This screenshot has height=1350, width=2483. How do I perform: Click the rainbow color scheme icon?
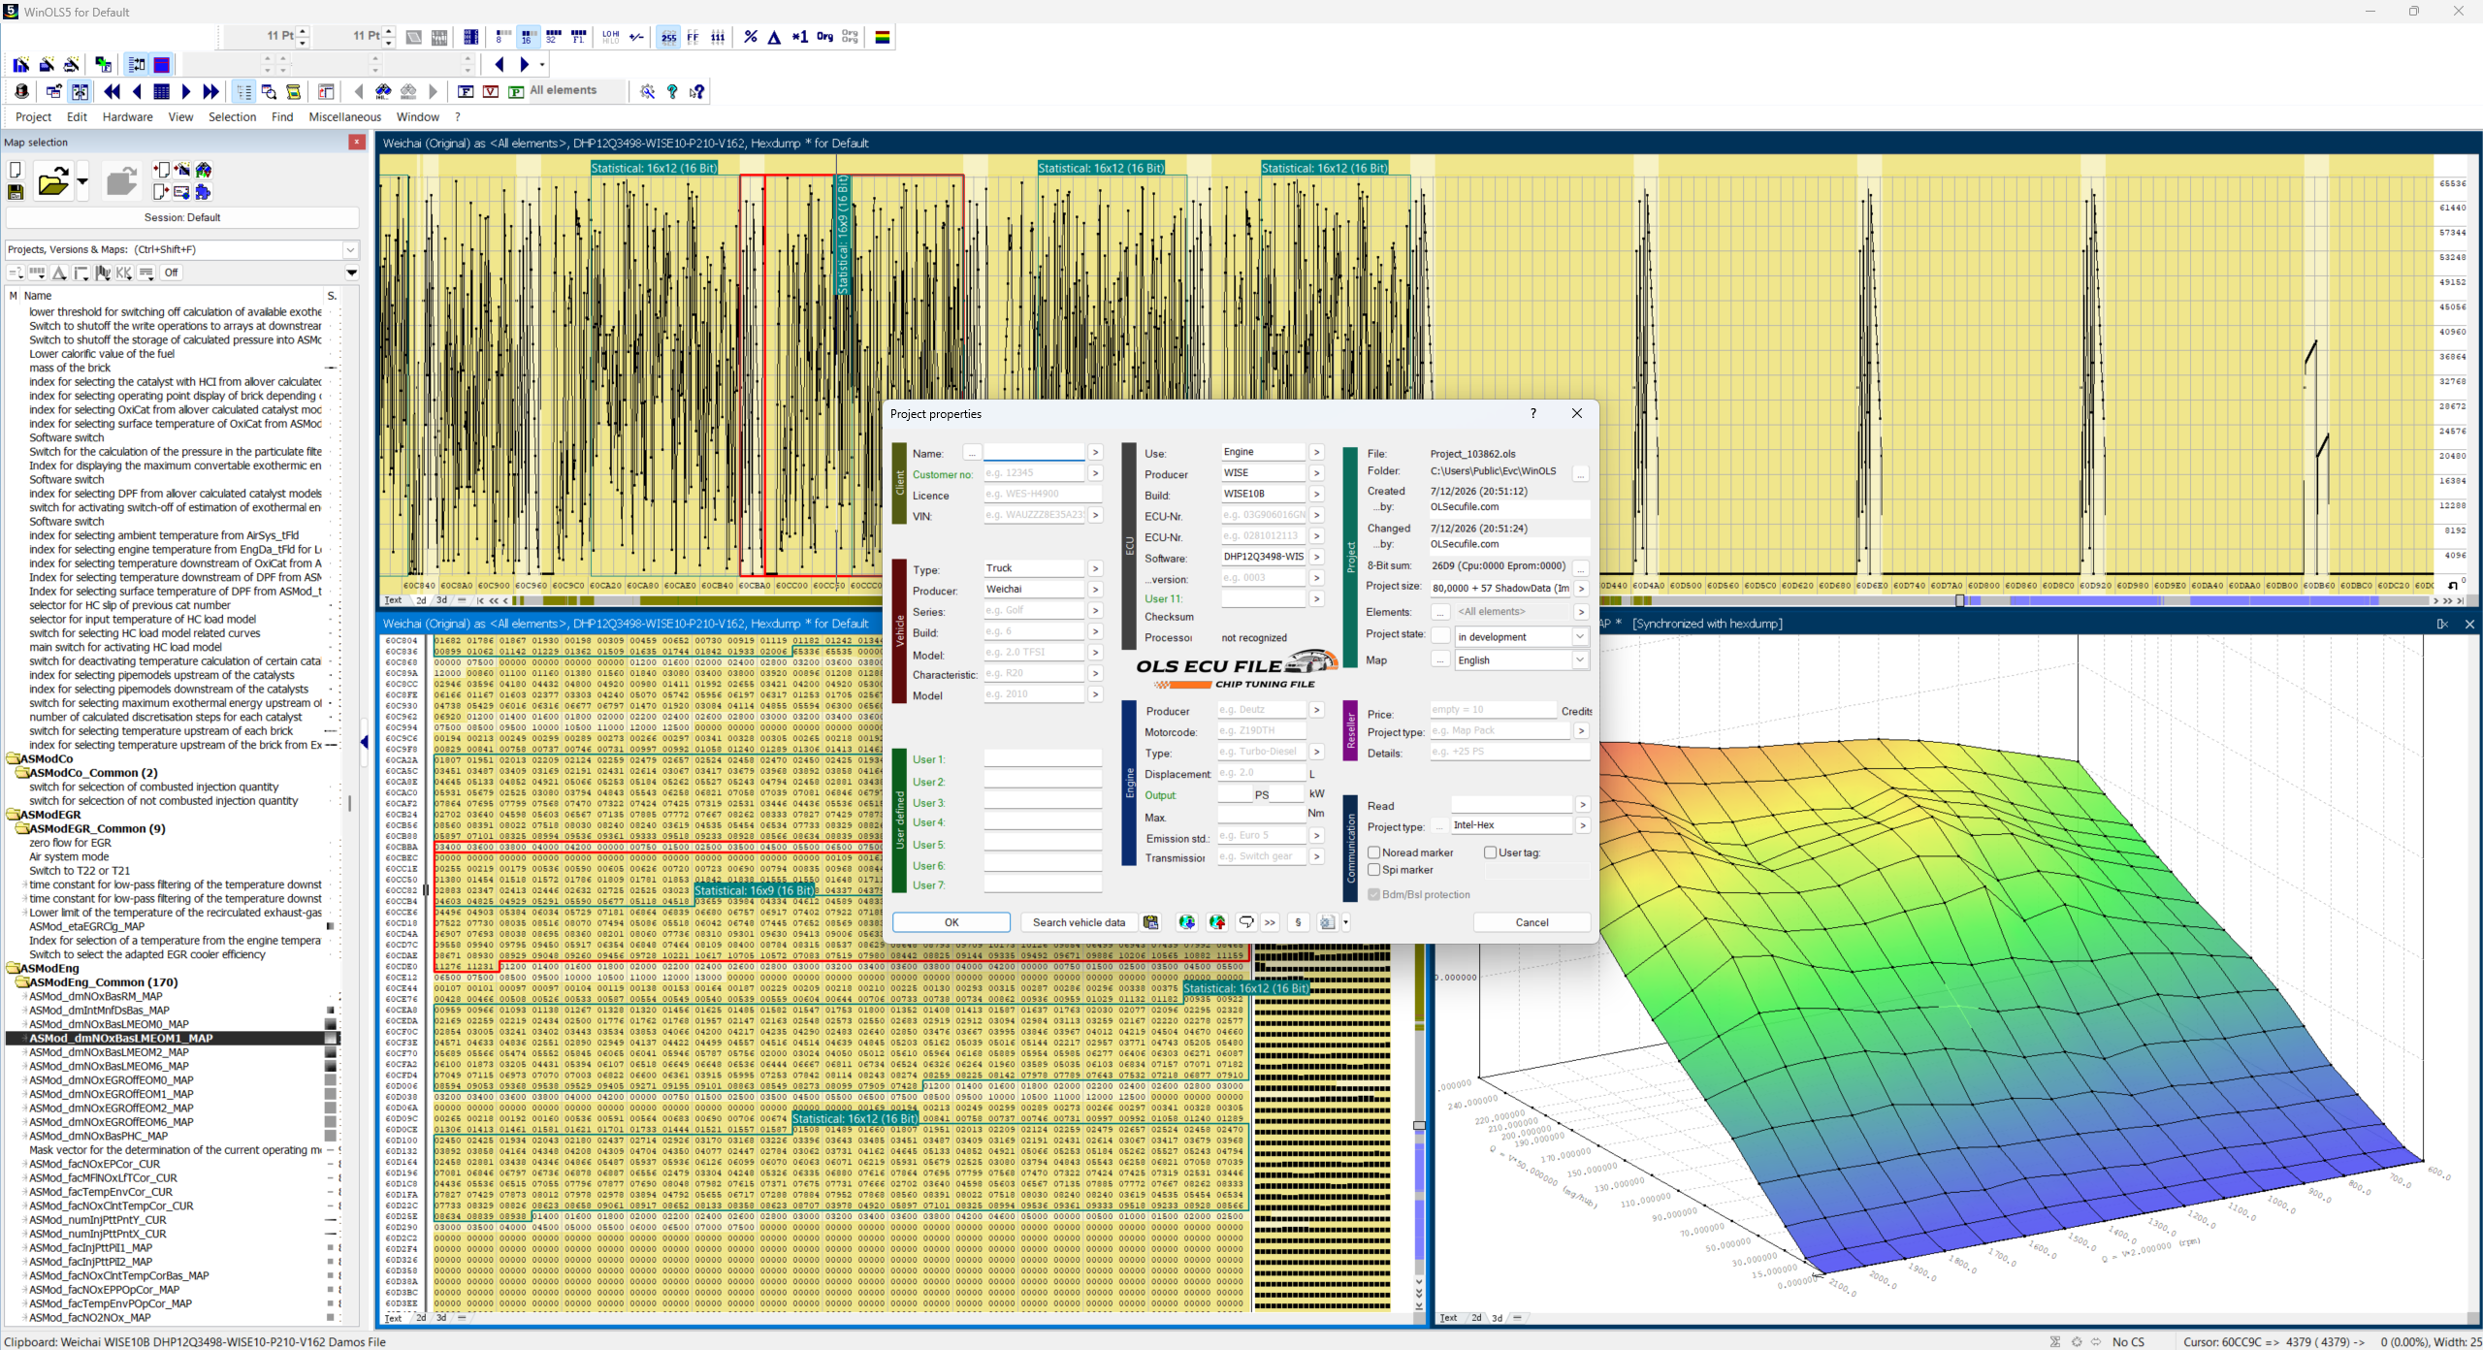point(883,37)
